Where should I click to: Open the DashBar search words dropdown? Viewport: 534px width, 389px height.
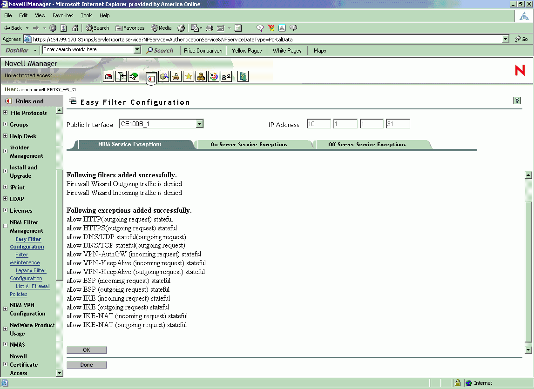(x=137, y=50)
